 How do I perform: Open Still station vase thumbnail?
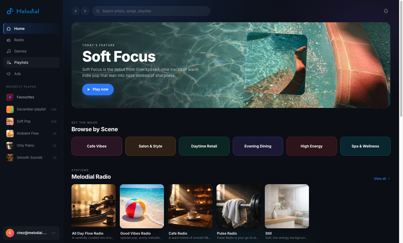coord(287,206)
